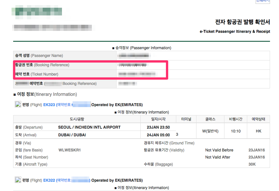Click the highlighted Booking Reference label
The width and height of the screenshot is (279, 191).
click(42, 65)
